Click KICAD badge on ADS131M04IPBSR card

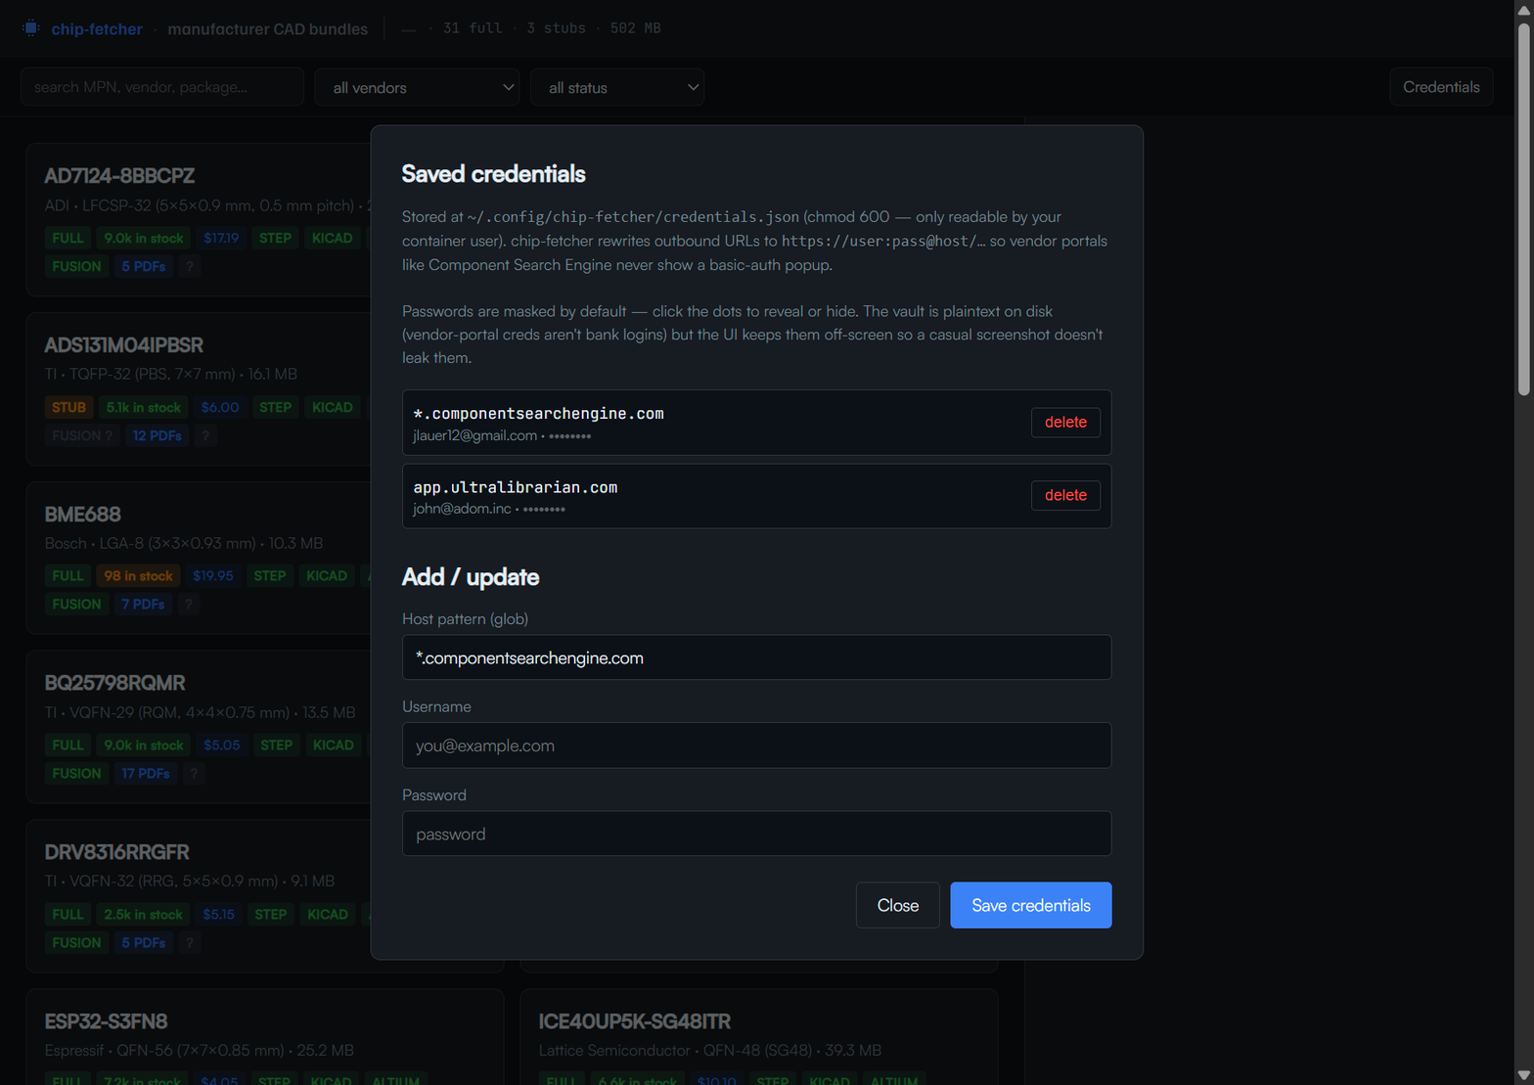pyautogui.click(x=332, y=407)
